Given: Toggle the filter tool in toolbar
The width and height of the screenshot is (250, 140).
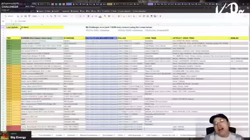Looking at the screenshot, I should pos(152,16).
